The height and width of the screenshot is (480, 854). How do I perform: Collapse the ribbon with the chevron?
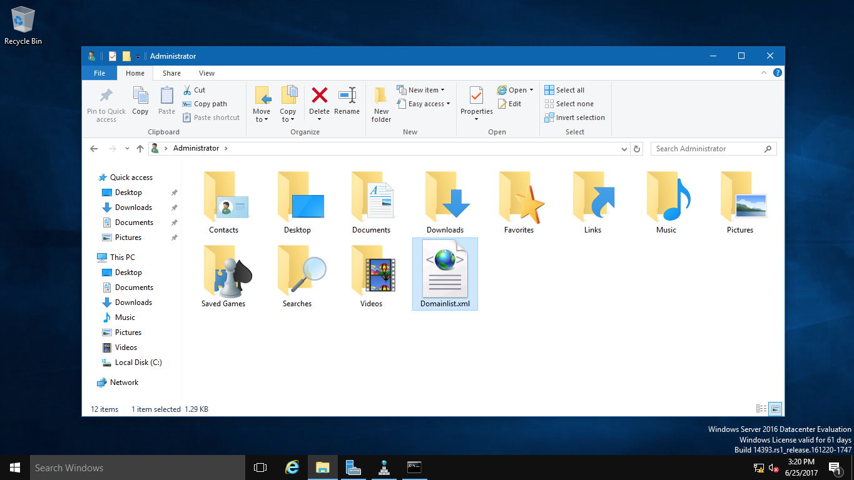(764, 73)
